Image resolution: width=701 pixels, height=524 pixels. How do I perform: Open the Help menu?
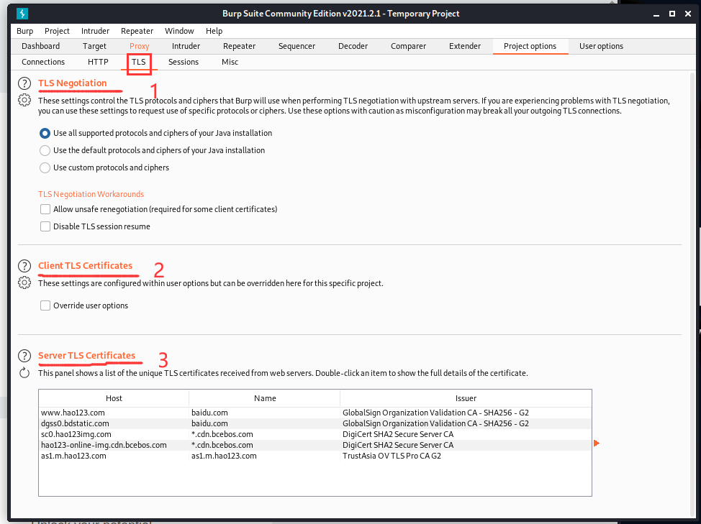(214, 31)
